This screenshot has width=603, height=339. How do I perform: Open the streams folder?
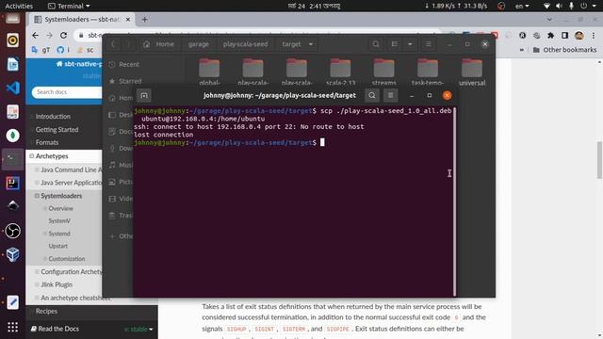[383, 73]
